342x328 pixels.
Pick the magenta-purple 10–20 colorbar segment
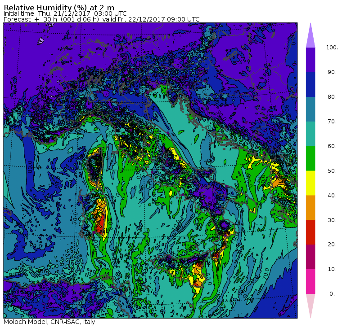click(310, 257)
